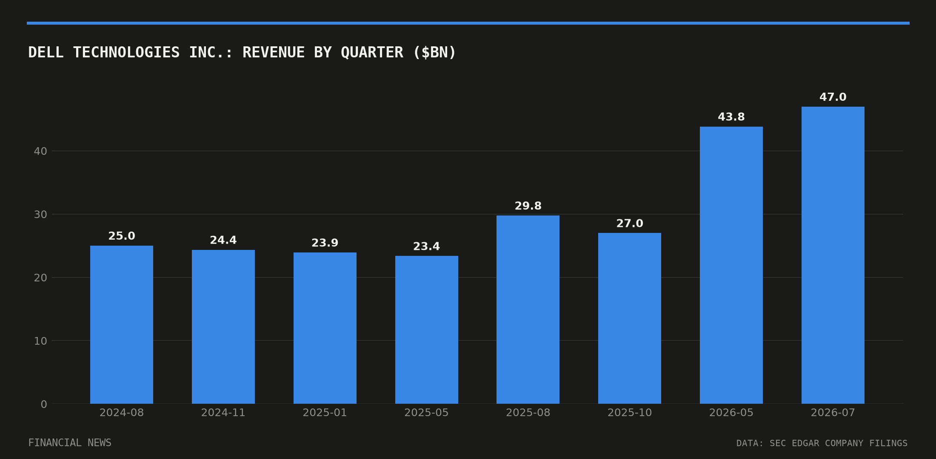Click the 47.0 value label

(x=833, y=97)
